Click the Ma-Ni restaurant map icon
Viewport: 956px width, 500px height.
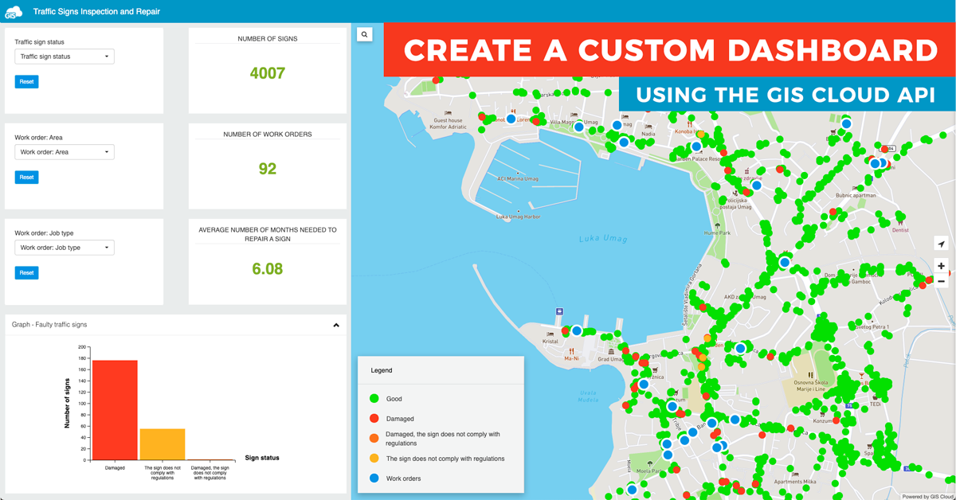571,351
